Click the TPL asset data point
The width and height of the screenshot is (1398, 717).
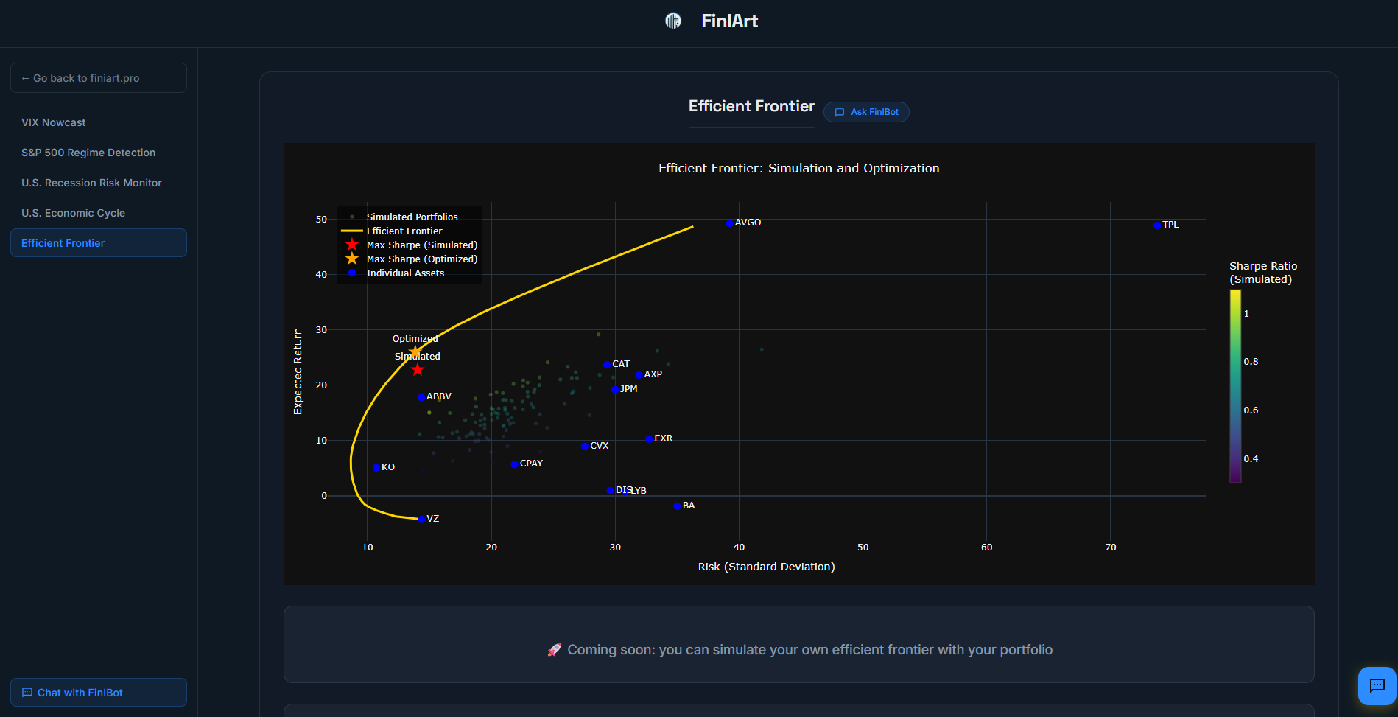[1157, 225]
